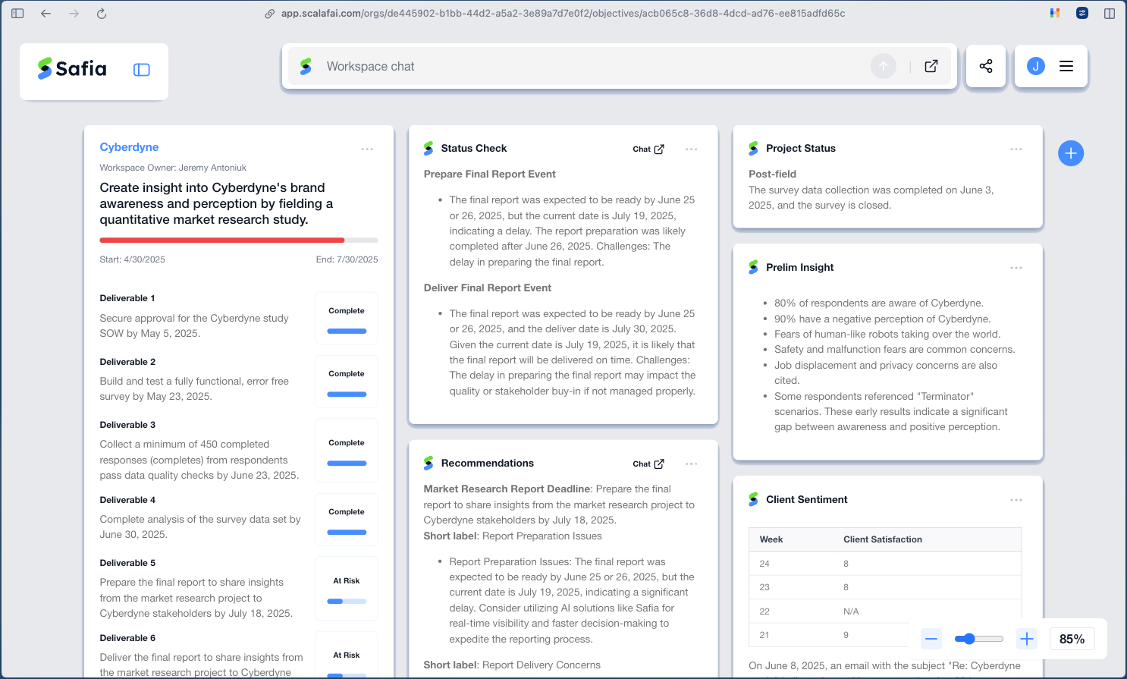Click the Prepare Final Report Event heading
1127x679 pixels.
coord(490,174)
